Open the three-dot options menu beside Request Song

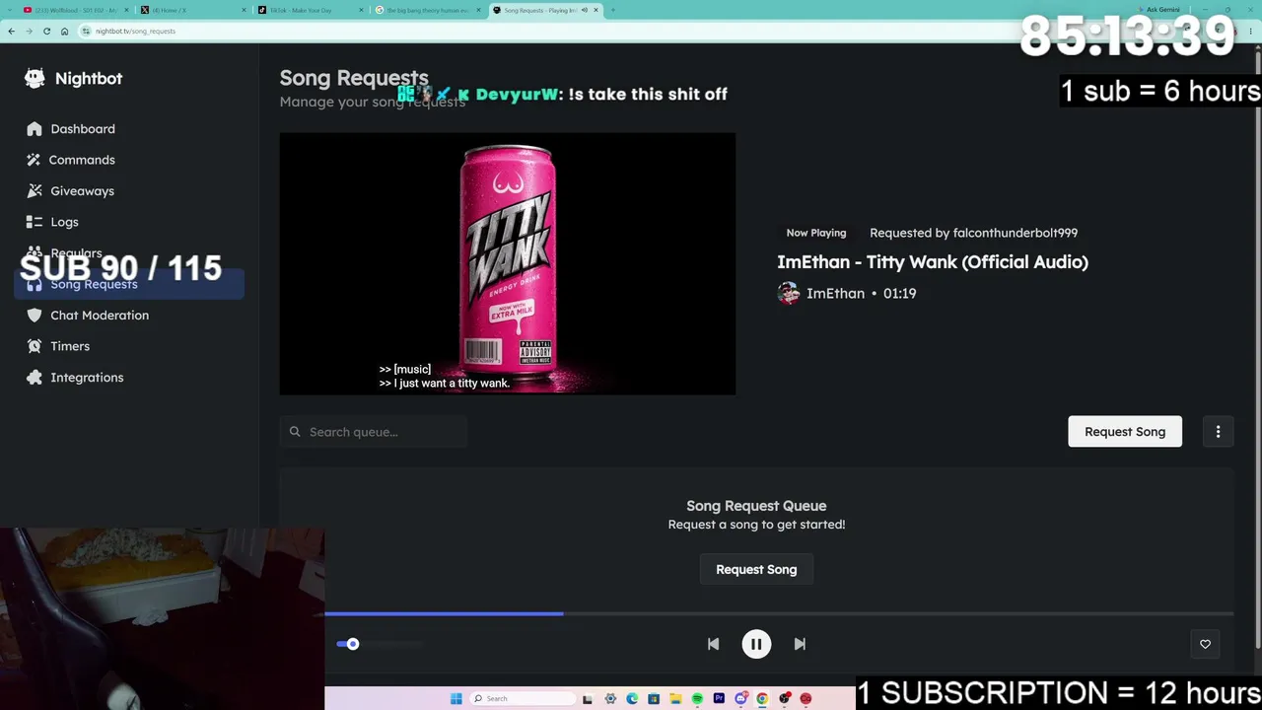tap(1218, 432)
